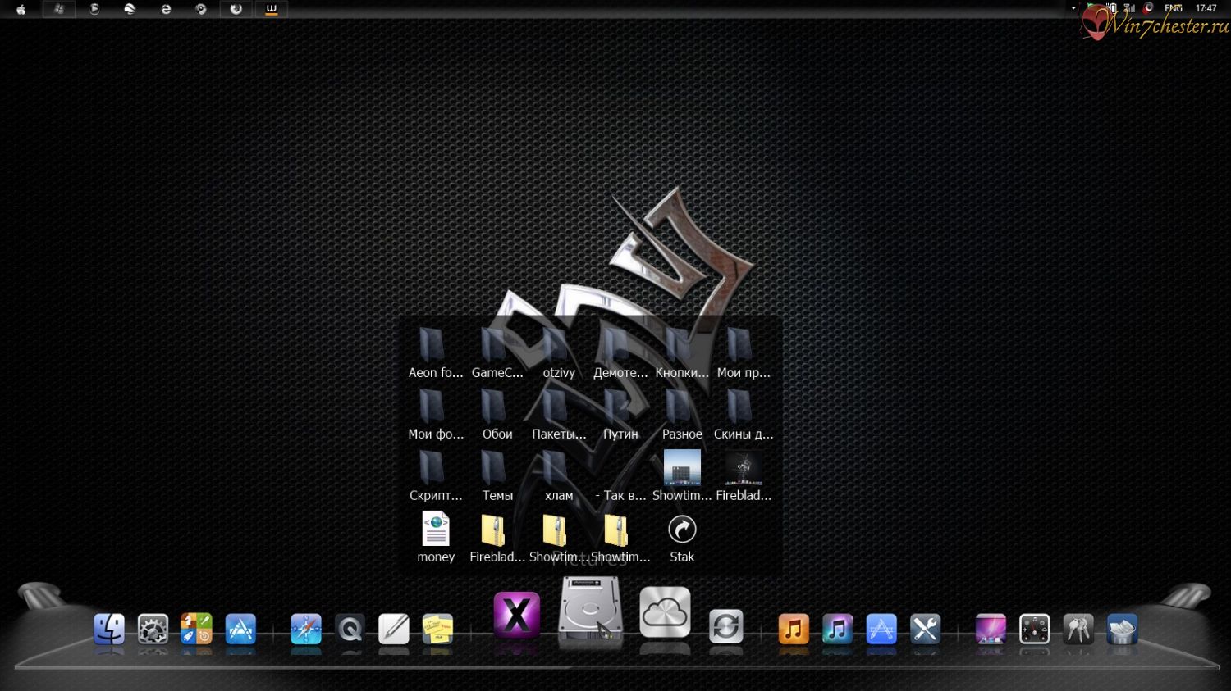
Task: Open the 'Разное' folder
Action: click(682, 416)
